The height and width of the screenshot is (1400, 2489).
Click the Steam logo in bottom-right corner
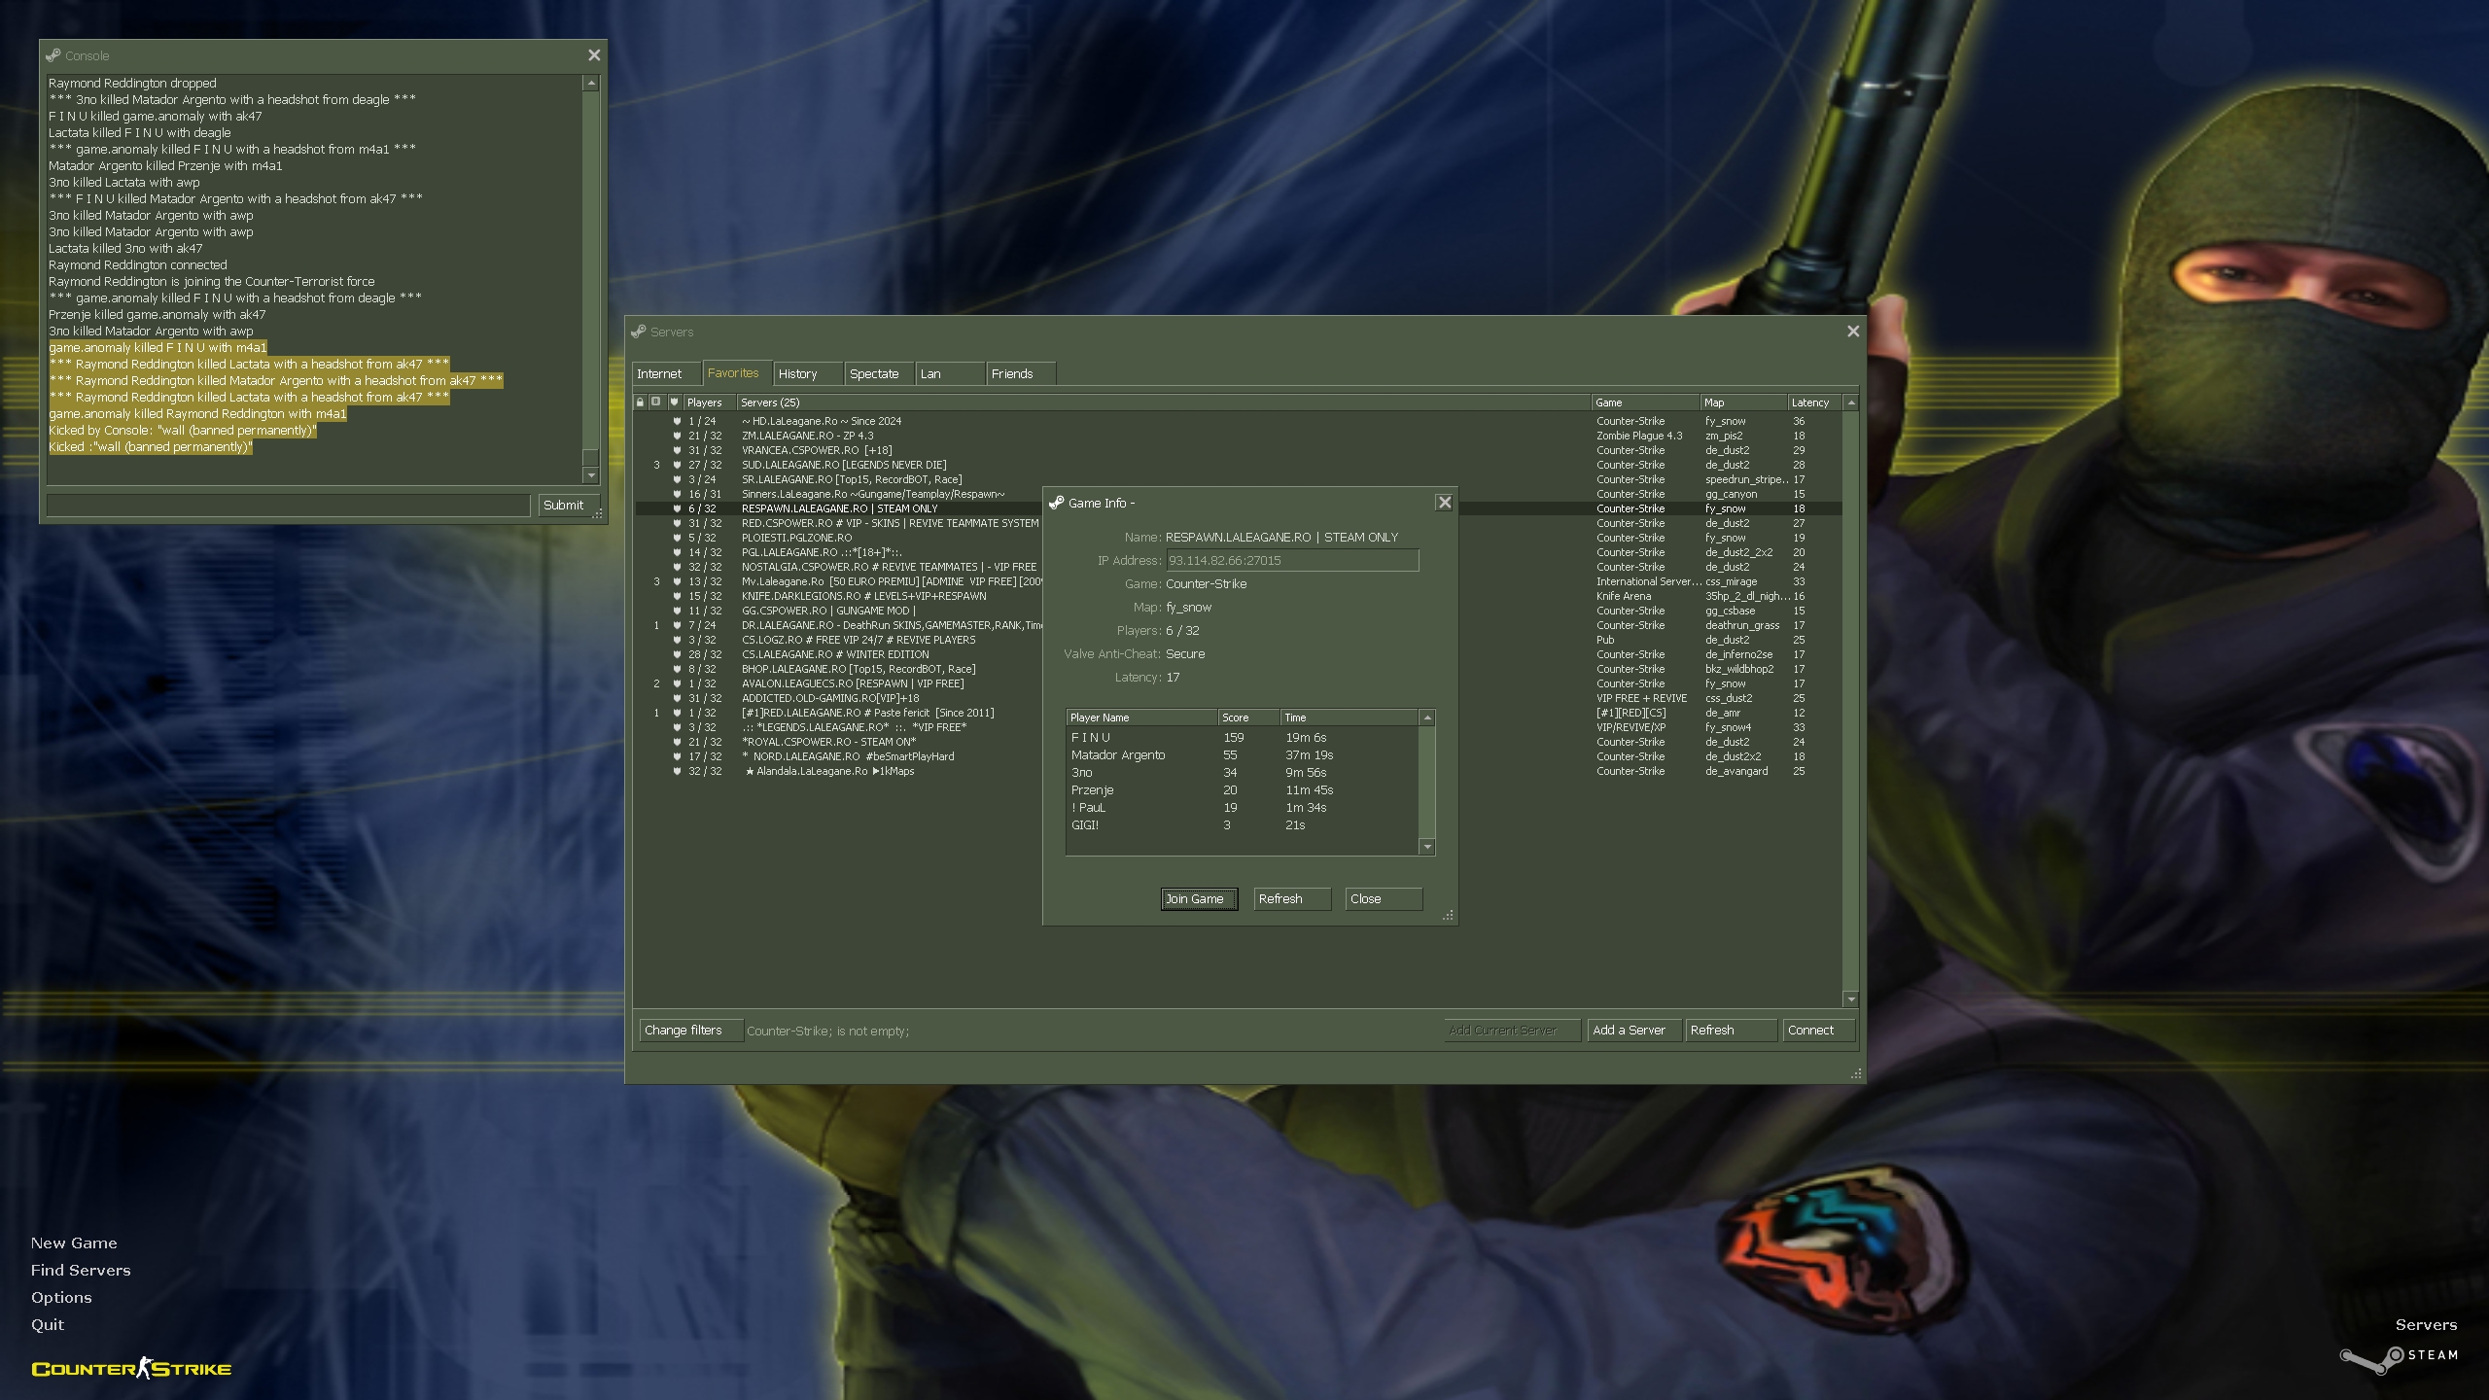tap(2372, 1358)
